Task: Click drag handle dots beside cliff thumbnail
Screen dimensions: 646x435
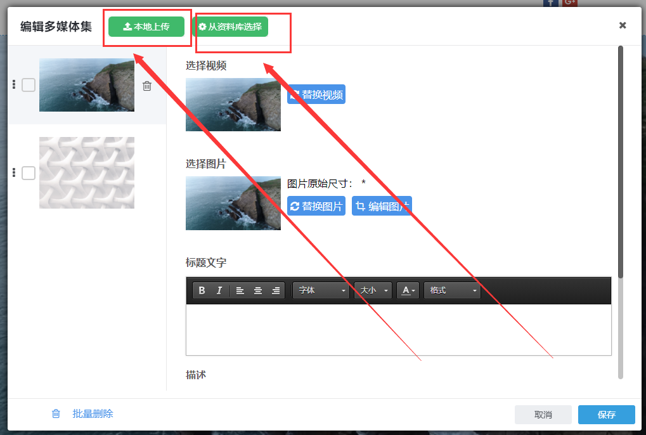Action: pyautogui.click(x=14, y=85)
